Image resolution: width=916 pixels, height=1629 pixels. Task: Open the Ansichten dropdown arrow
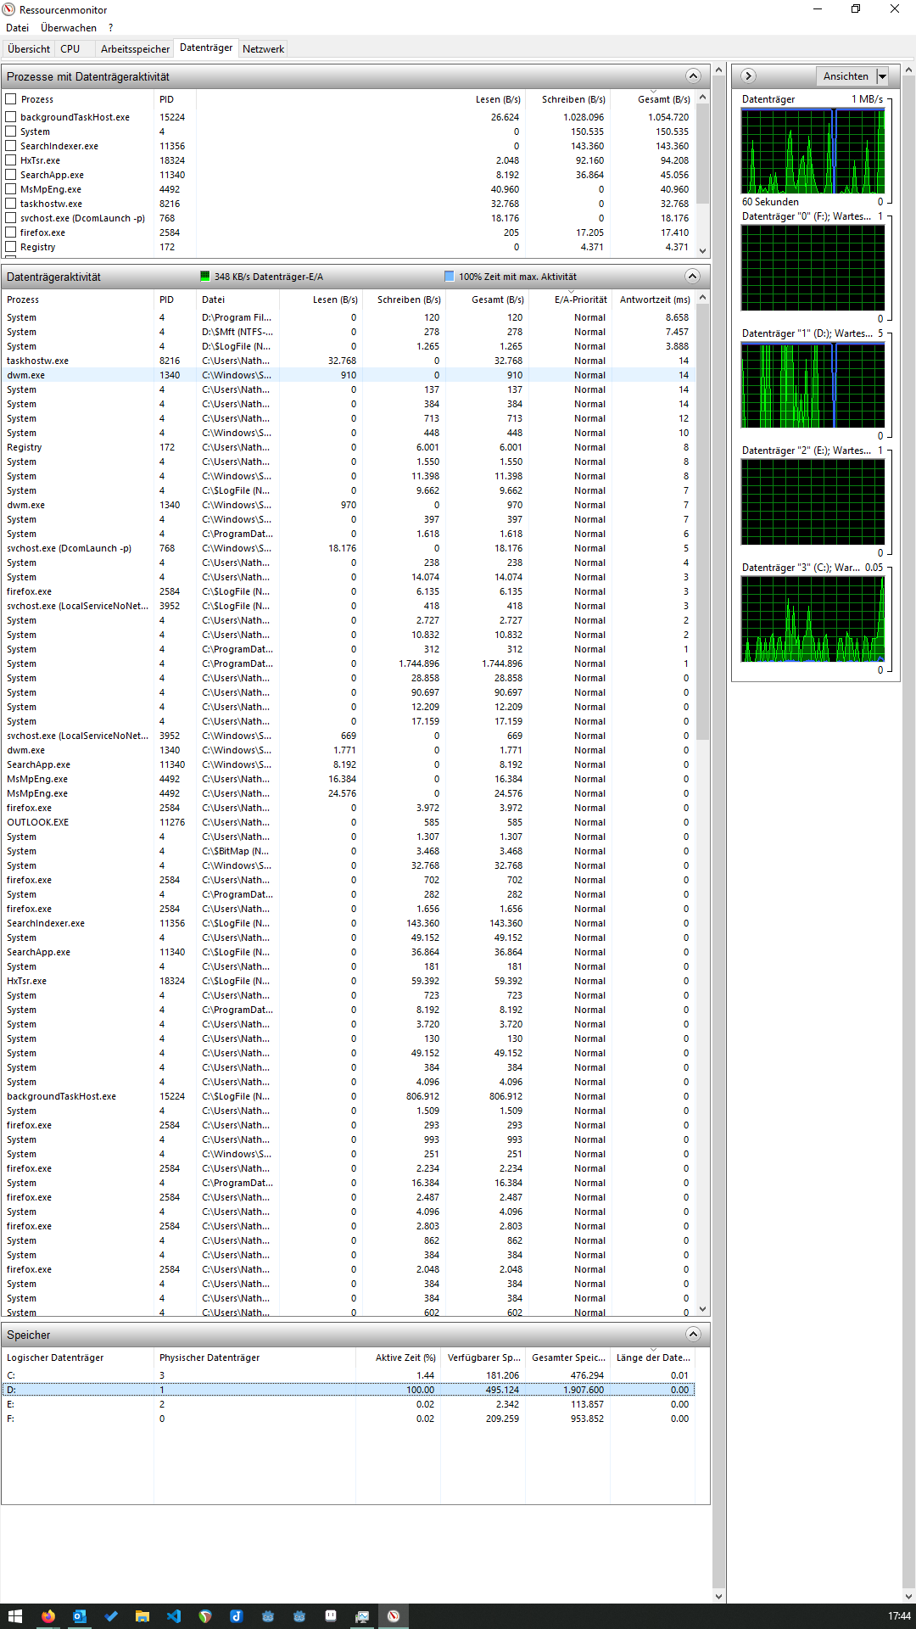click(882, 76)
